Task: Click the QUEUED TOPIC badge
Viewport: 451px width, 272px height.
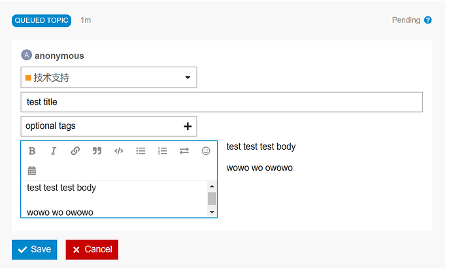Action: [41, 20]
